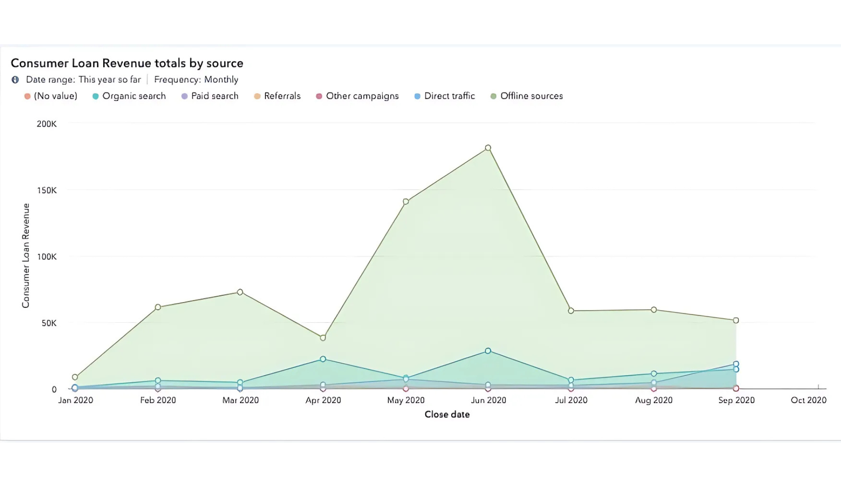Toggle the (No value) legend series

click(51, 96)
